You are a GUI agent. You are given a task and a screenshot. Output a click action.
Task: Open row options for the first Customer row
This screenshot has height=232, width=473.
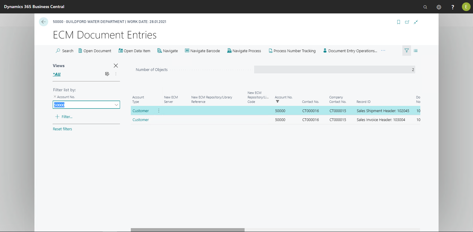click(159, 111)
